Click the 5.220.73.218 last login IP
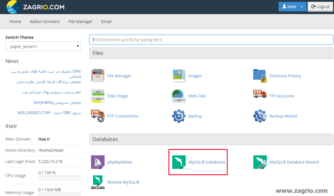Viewport: 334px width, 196px height. [x=50, y=162]
